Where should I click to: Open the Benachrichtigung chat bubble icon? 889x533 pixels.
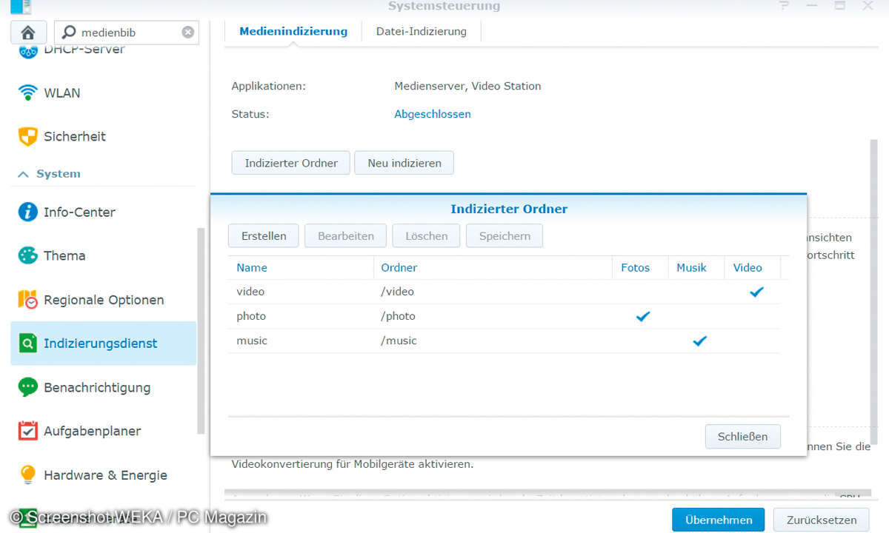[x=28, y=387]
